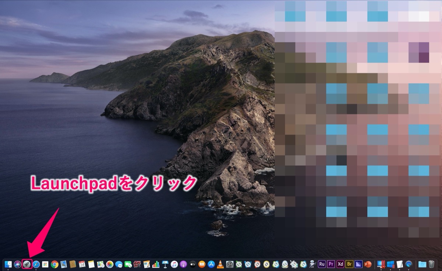Launch Siri from the Dock

(x=17, y=264)
